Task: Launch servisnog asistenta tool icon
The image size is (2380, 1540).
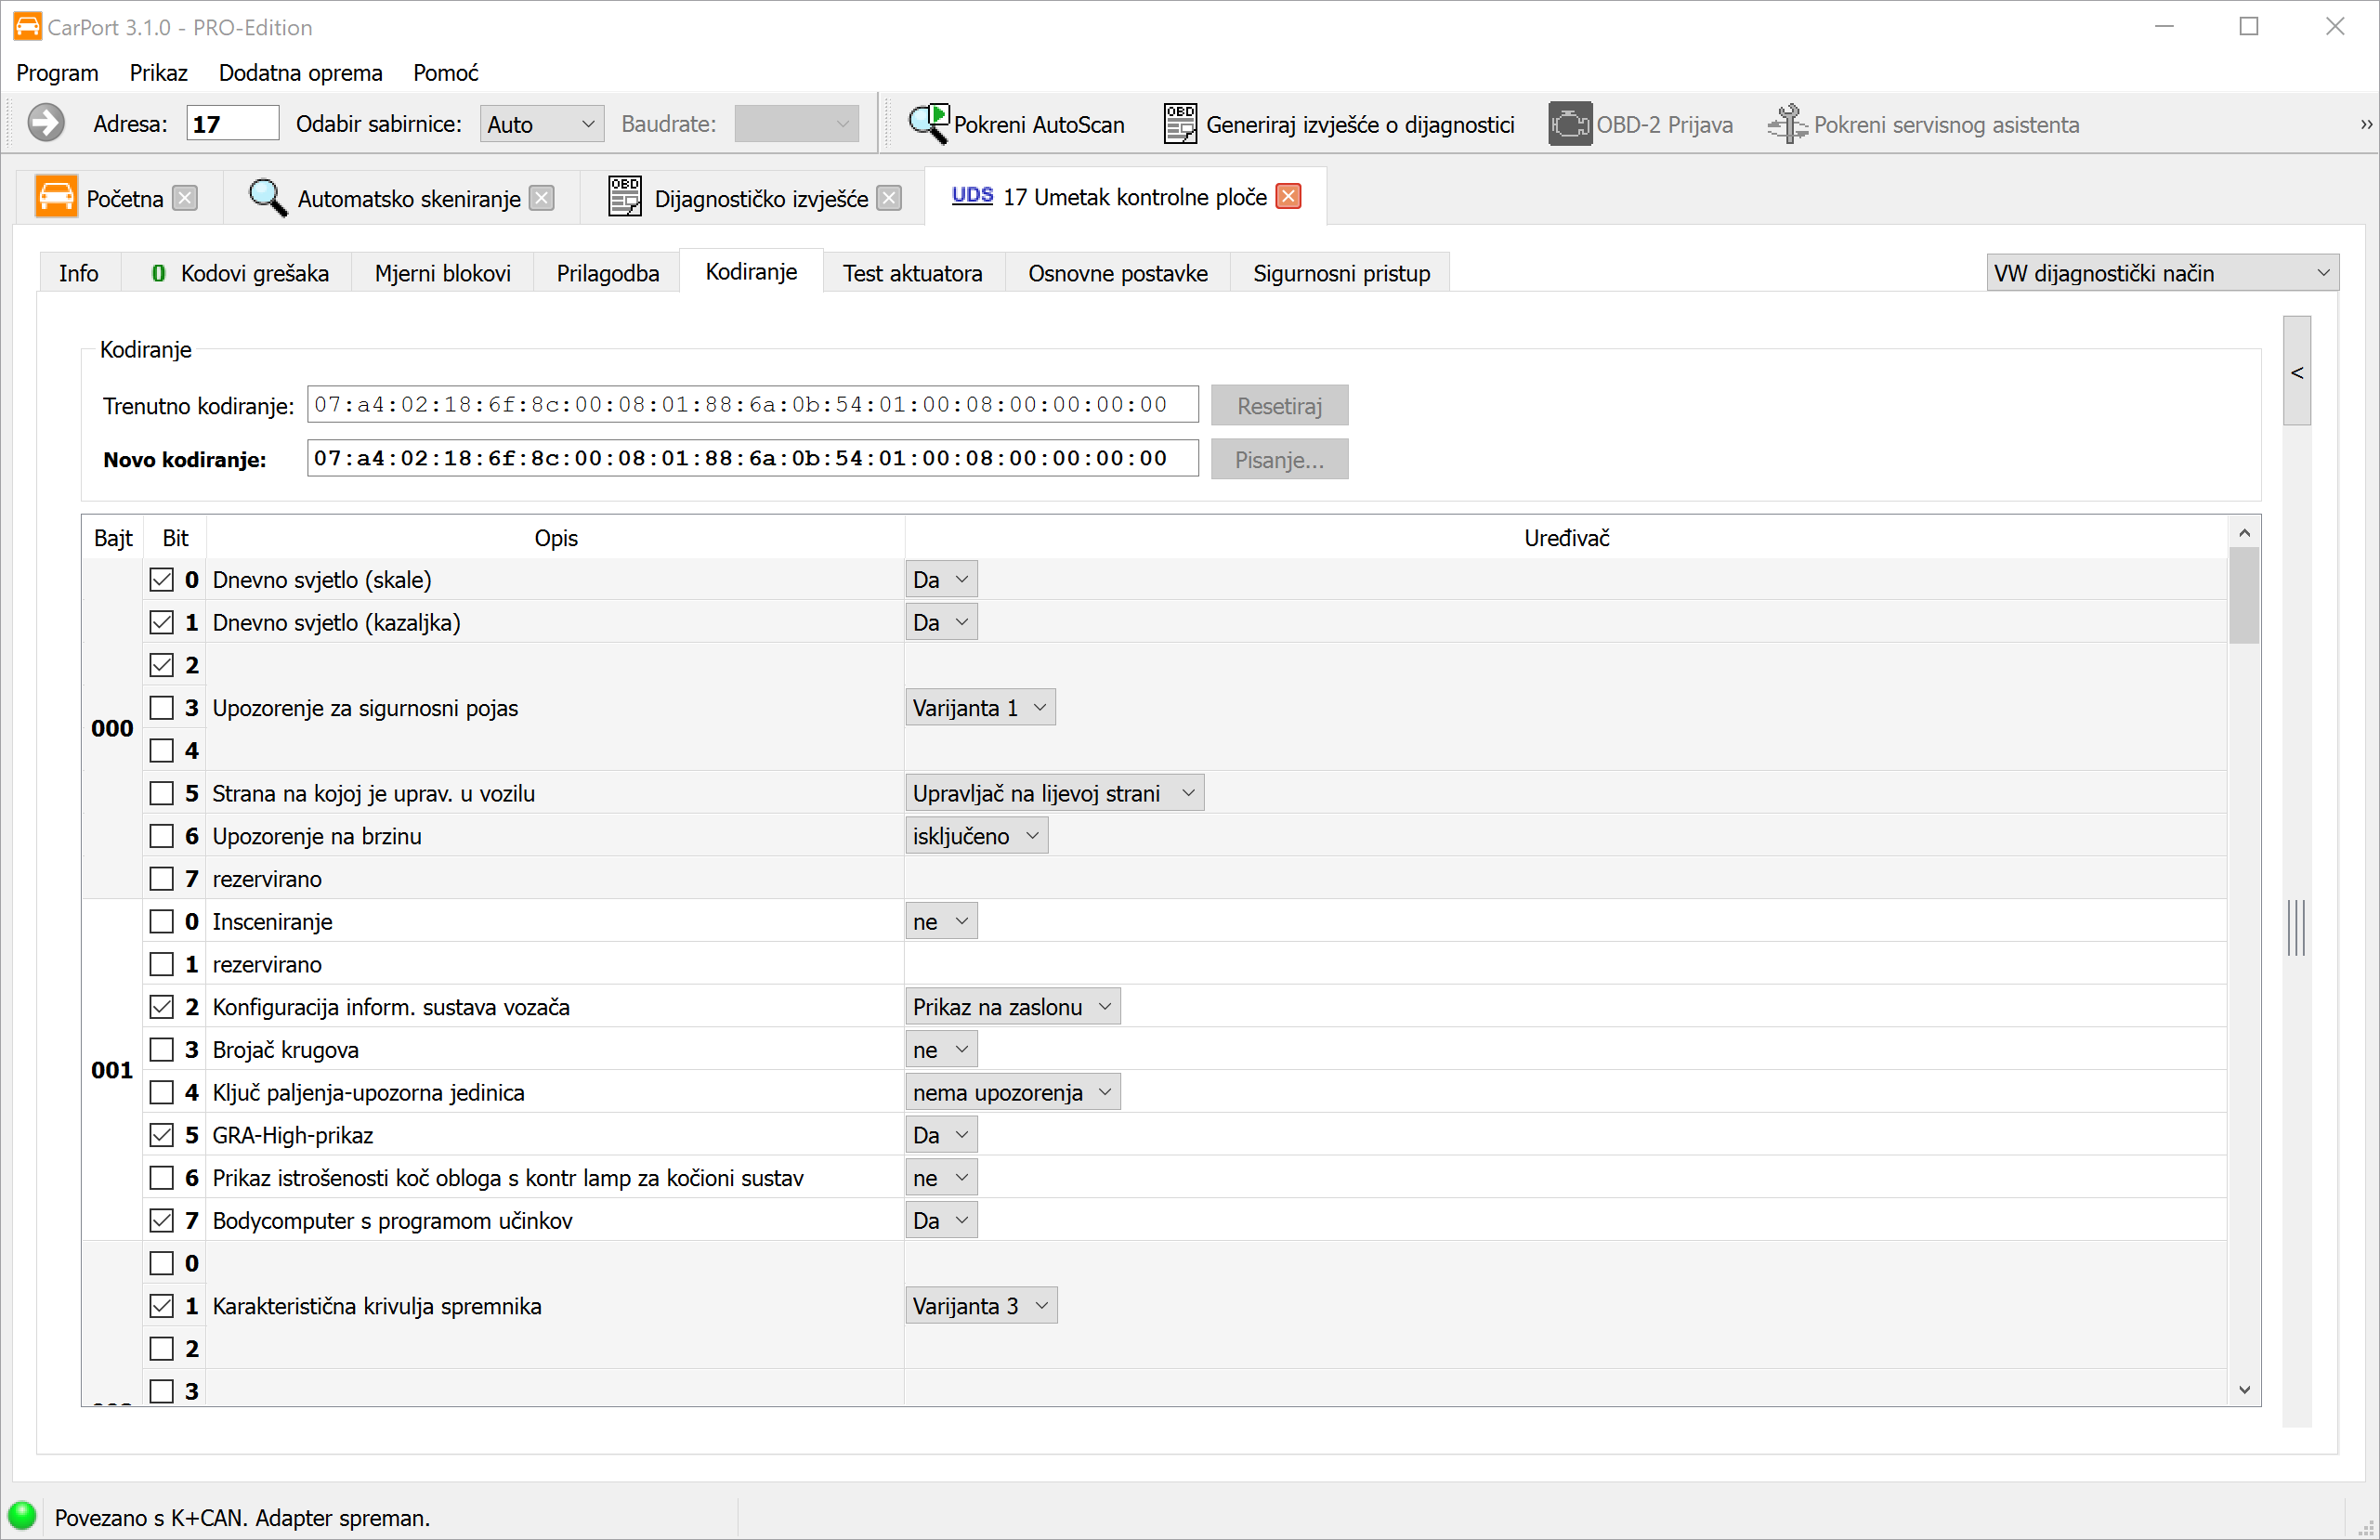Action: click(x=1787, y=124)
